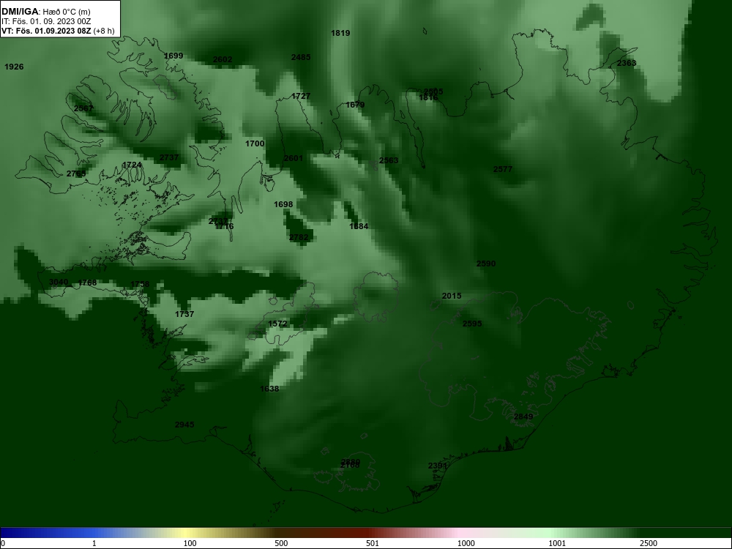Pick the 3040 height label
The height and width of the screenshot is (549, 732).
(x=59, y=282)
